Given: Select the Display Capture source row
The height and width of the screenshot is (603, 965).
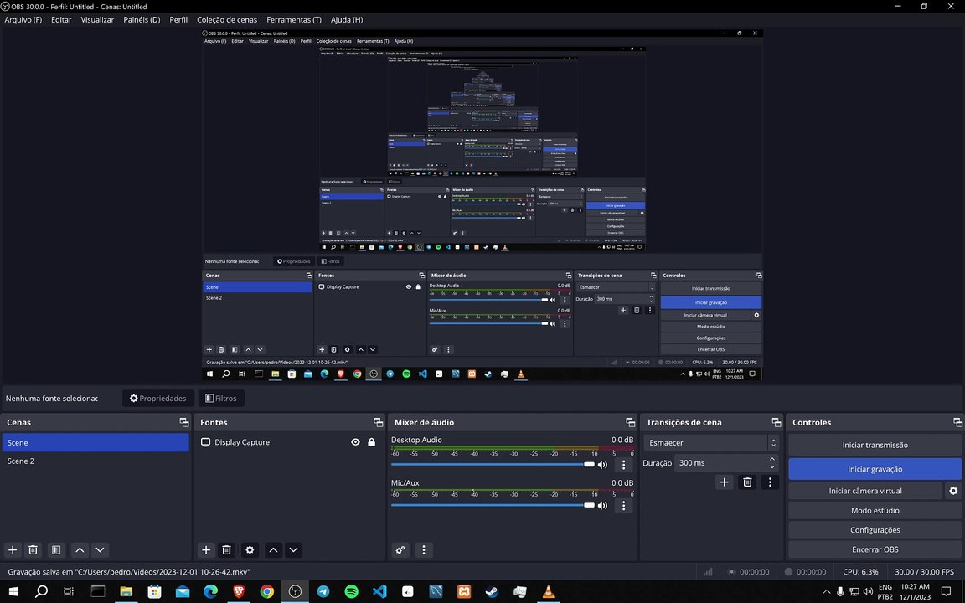Looking at the screenshot, I should [288, 442].
